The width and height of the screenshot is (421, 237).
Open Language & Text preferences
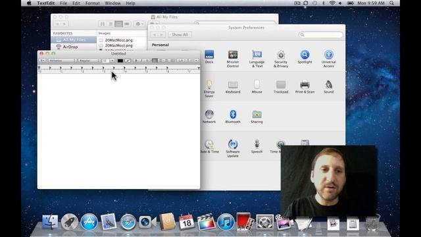257,59
